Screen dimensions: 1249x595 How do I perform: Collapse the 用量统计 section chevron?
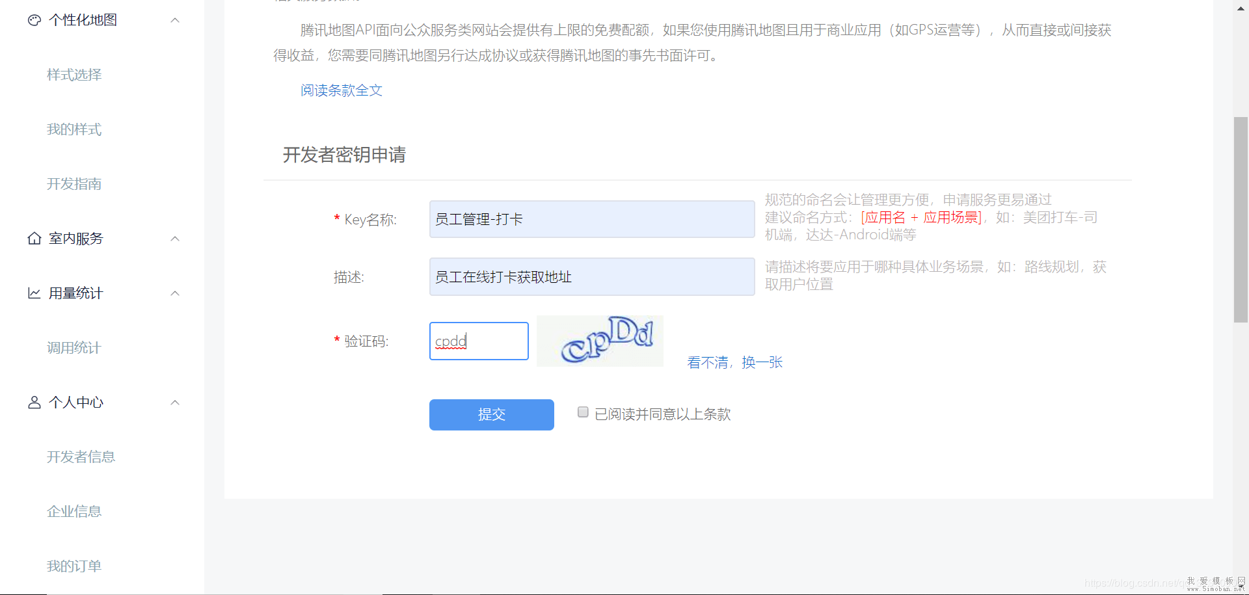click(x=175, y=293)
